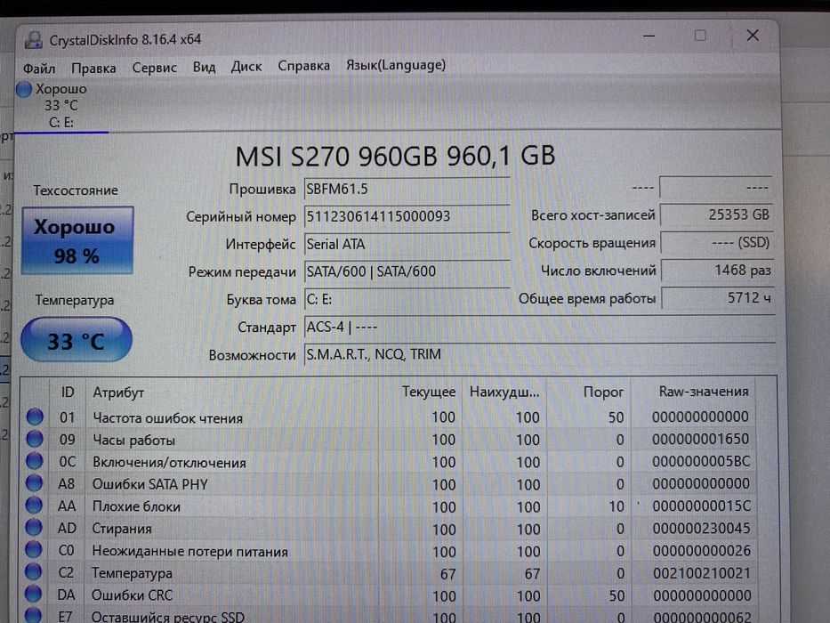The height and width of the screenshot is (623, 830).
Task: Maximize the CrystalDiskInfo window
Action: 700,36
